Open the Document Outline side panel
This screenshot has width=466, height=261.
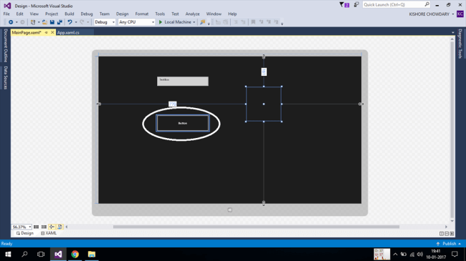(x=6, y=45)
